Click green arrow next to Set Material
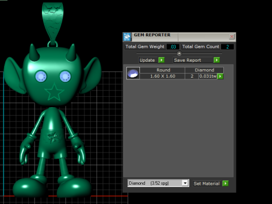 coord(226,184)
